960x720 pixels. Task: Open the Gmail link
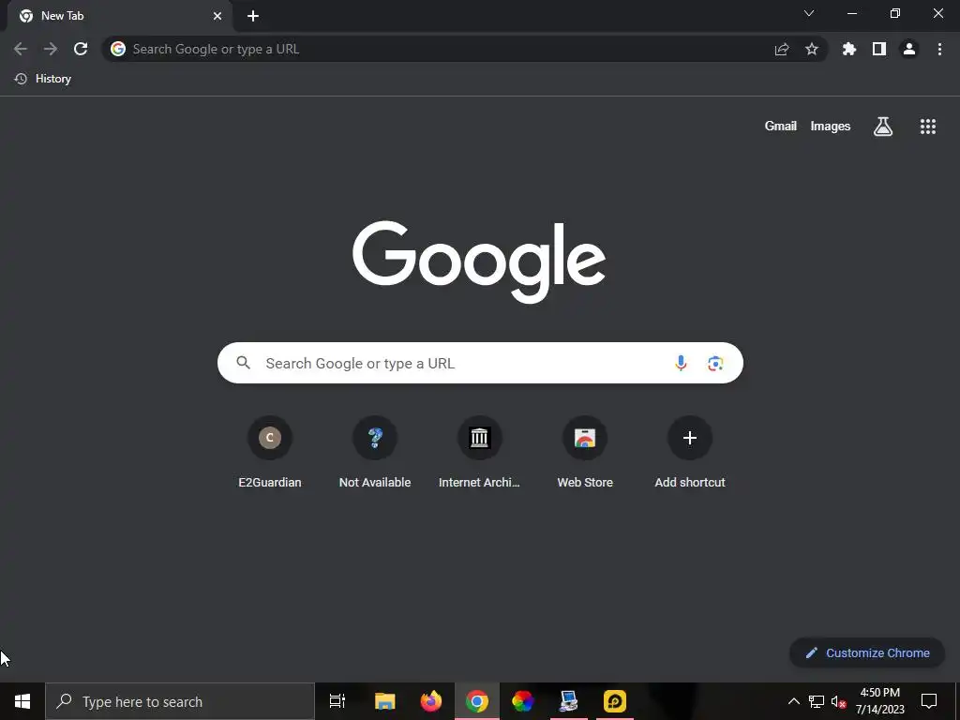point(781,127)
